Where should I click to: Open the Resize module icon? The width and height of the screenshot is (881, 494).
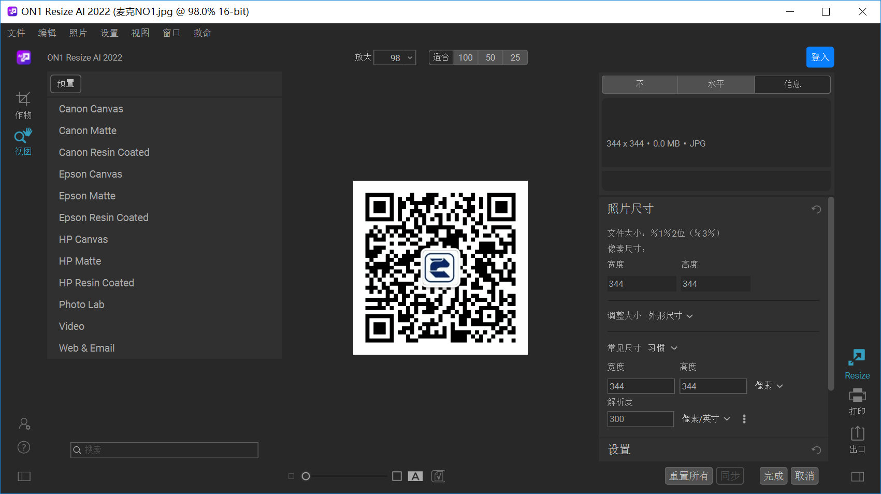click(857, 365)
